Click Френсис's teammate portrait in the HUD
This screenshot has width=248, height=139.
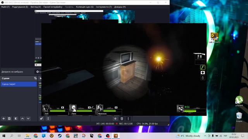click(x=100, y=108)
